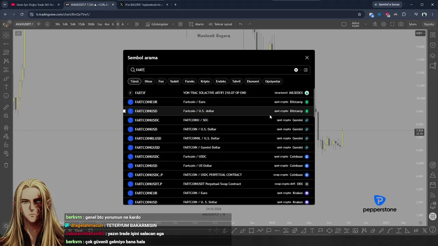Open the symbol calculator icon in search box
This screenshot has height=246, width=438.
pyautogui.click(x=306, y=70)
